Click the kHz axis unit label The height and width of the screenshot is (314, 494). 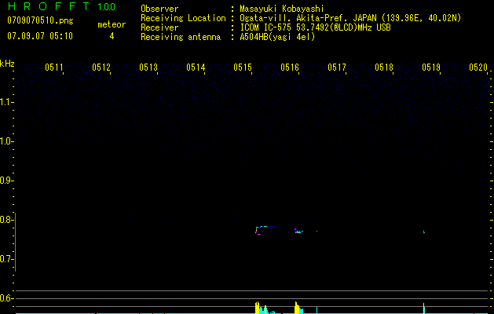(x=7, y=64)
